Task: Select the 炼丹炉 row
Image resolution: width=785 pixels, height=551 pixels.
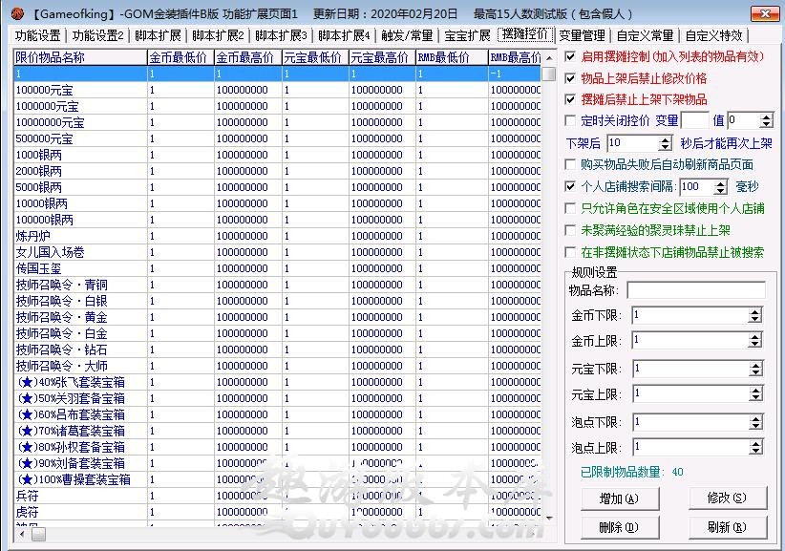Action: [x=277, y=236]
